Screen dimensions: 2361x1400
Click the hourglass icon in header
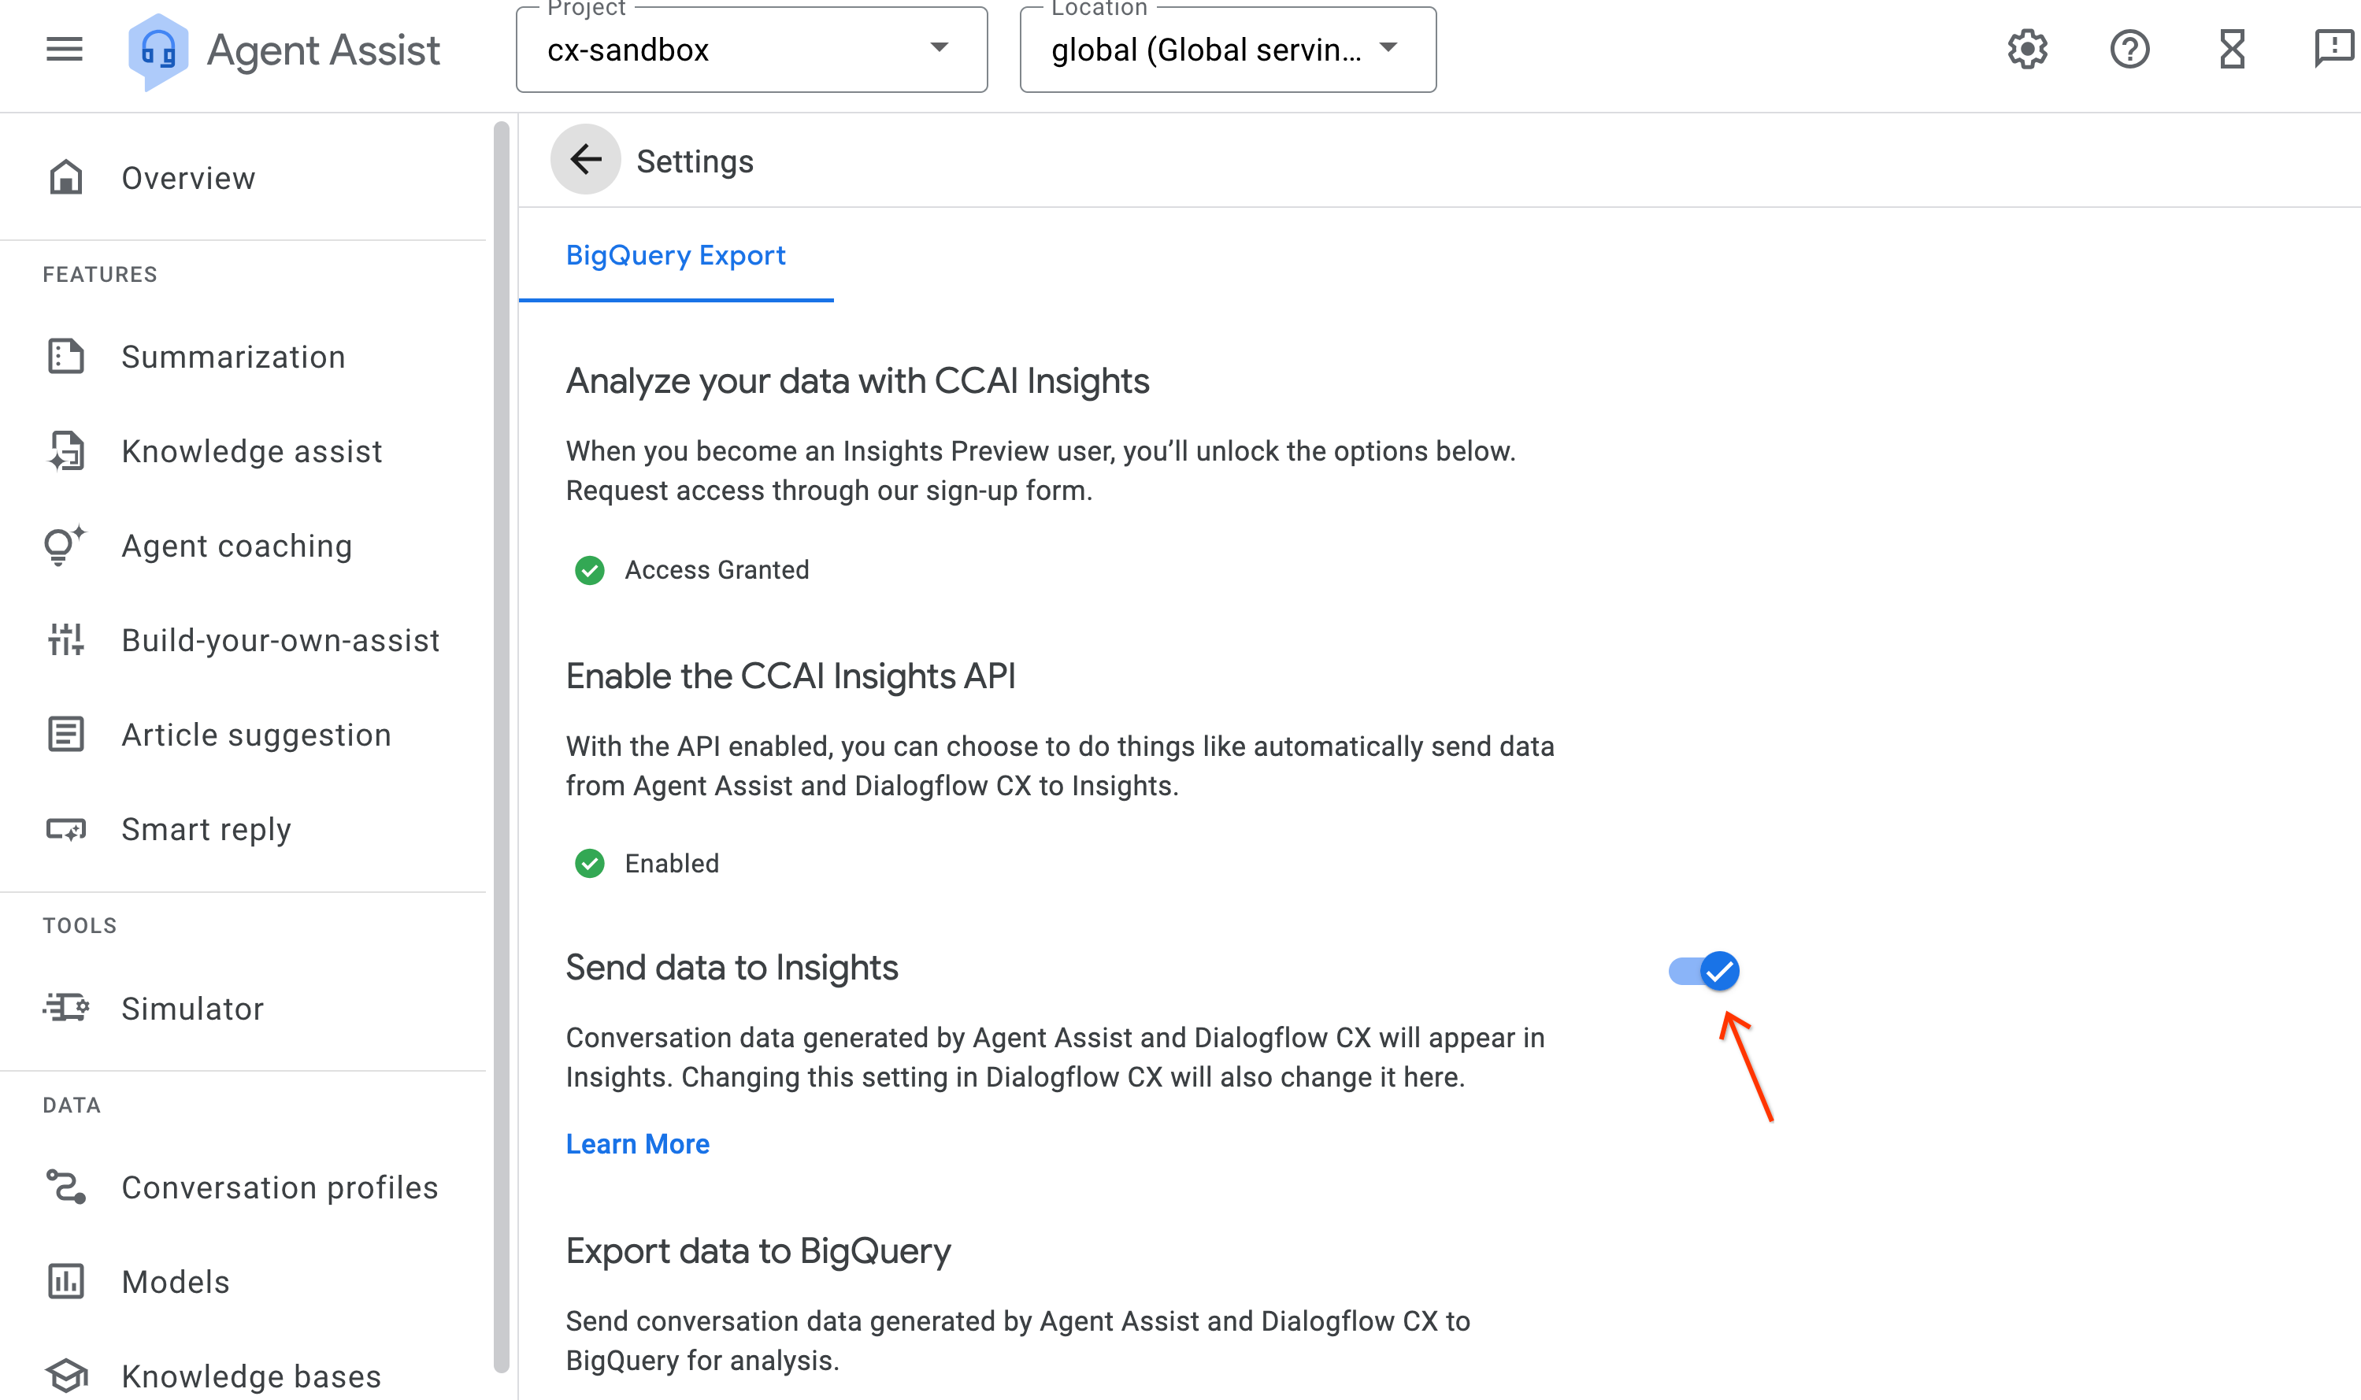[x=2232, y=49]
